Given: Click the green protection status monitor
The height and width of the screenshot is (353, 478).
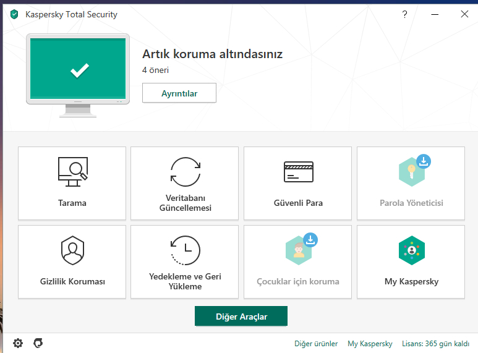Looking at the screenshot, I should pyautogui.click(x=78, y=75).
